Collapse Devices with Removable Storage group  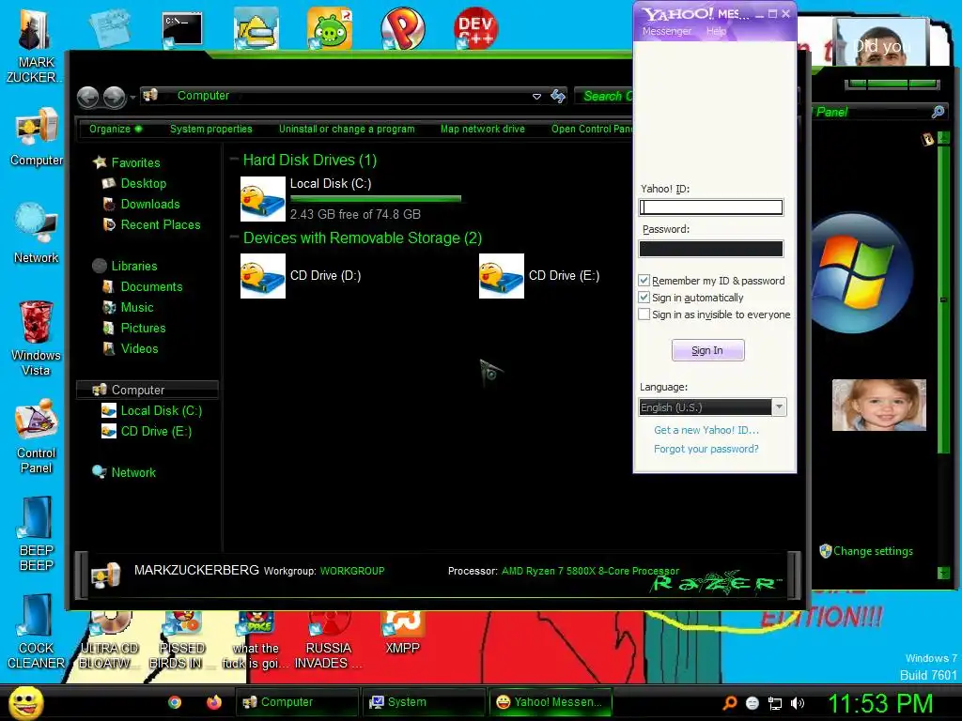coord(234,238)
